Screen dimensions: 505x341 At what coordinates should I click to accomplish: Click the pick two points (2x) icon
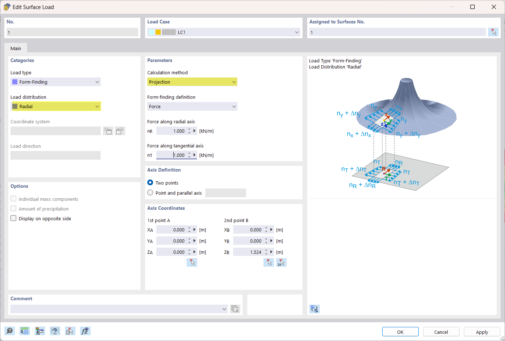(x=281, y=262)
